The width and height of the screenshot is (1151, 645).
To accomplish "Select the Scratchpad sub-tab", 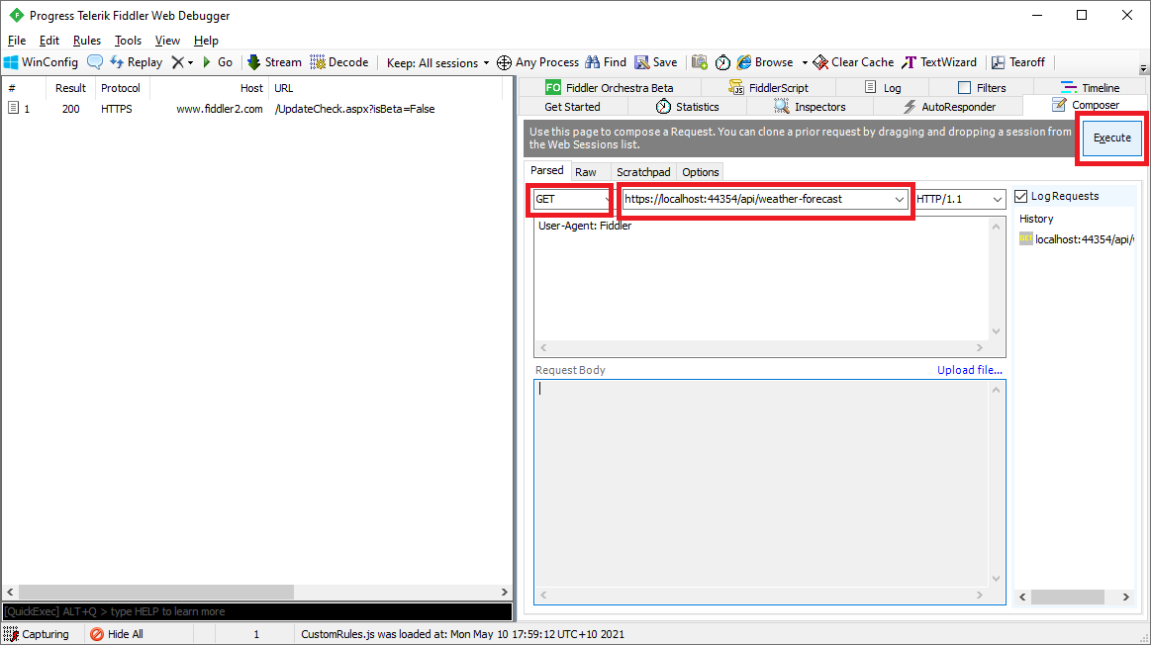I will click(x=643, y=172).
